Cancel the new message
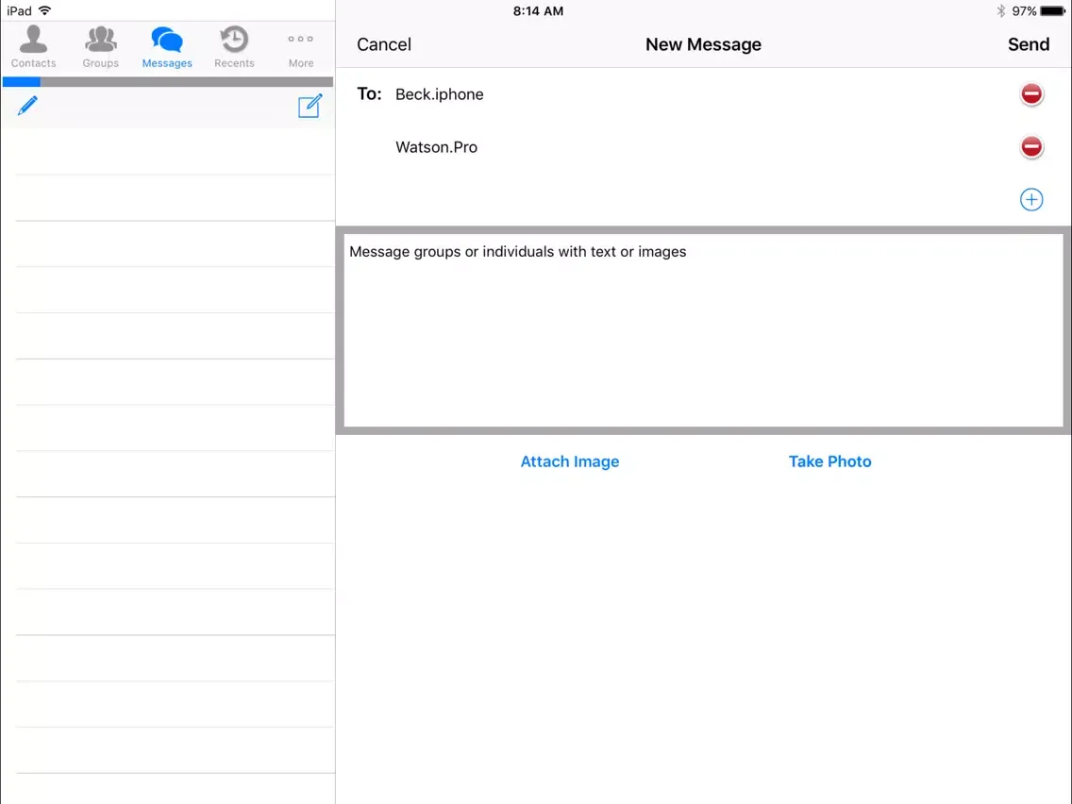 [x=383, y=44]
